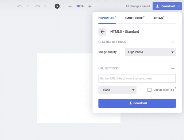Click the redo arrow icon

(x=38, y=6)
